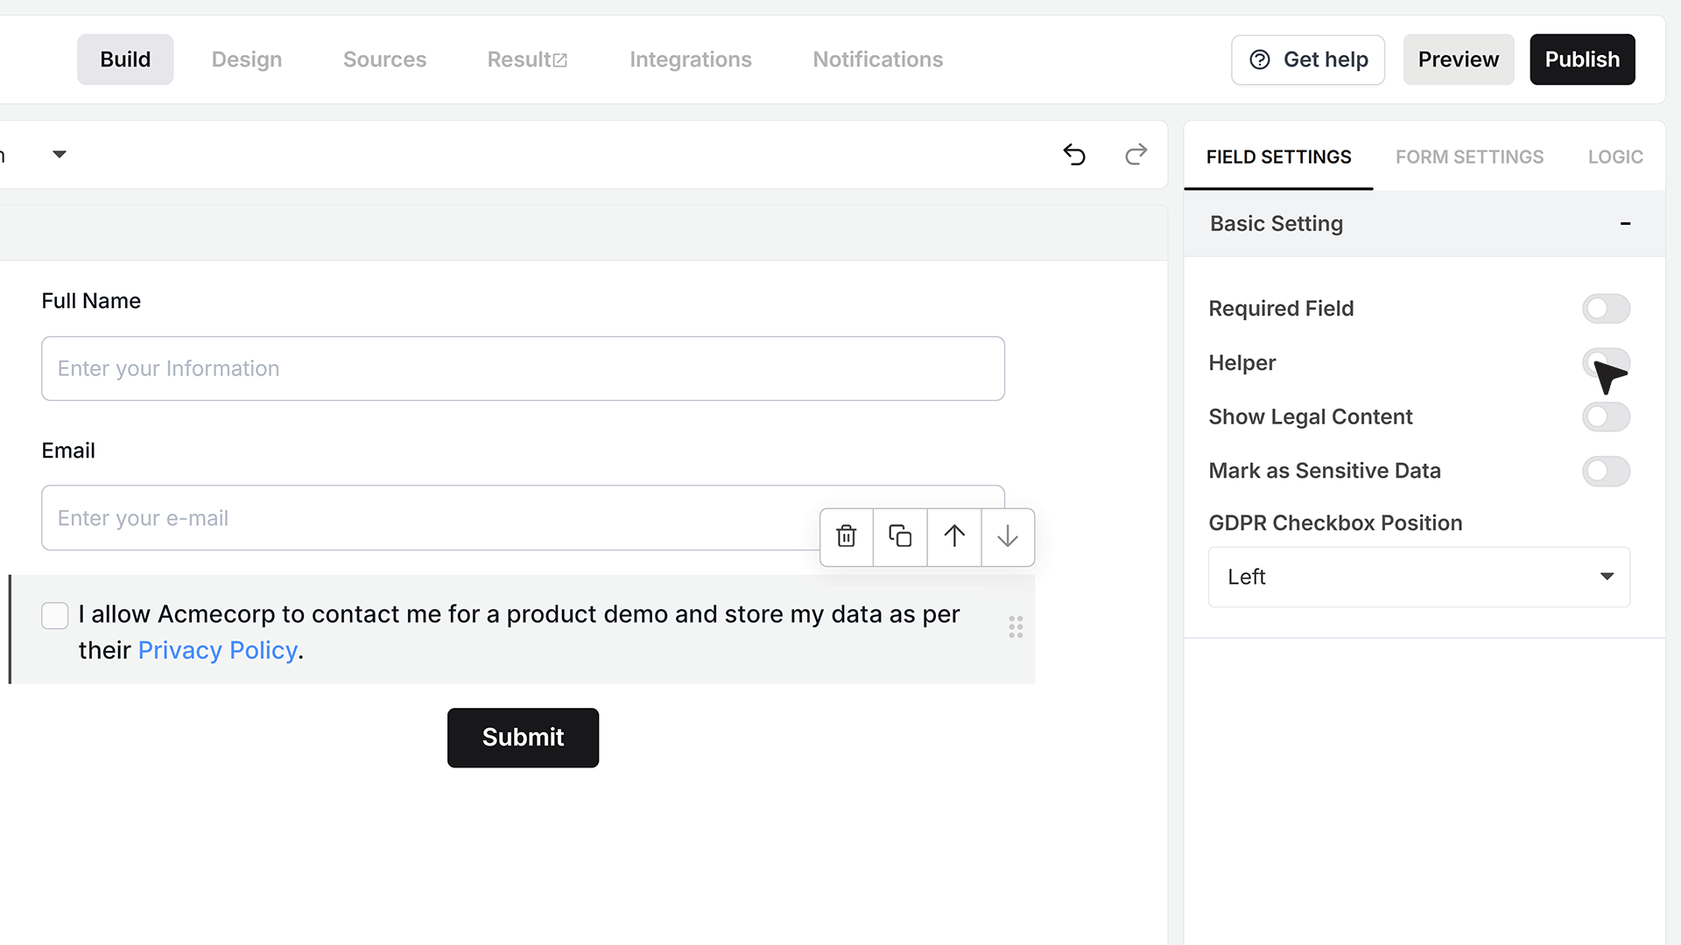
Task: Follow the Privacy Policy link
Action: tap(218, 651)
